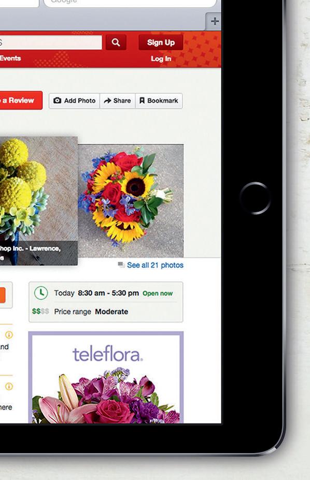The image size is (310, 480).
Task: Click the Bookmark ribbon icon
Action: [142, 101]
